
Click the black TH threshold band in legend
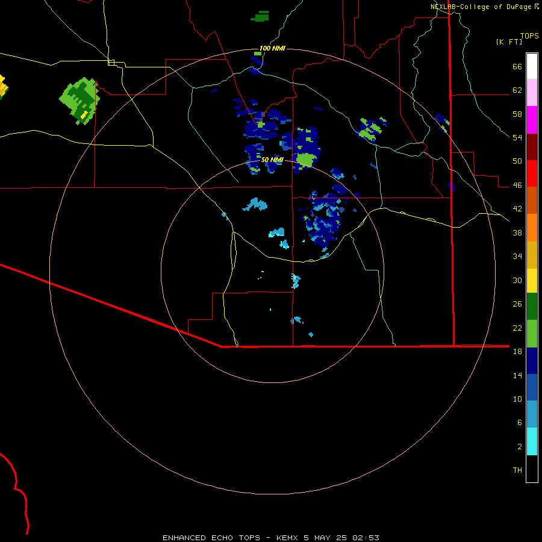pos(532,469)
